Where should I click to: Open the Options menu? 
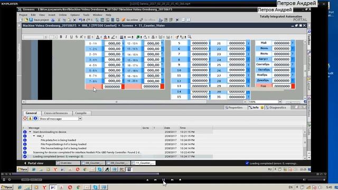75,15
